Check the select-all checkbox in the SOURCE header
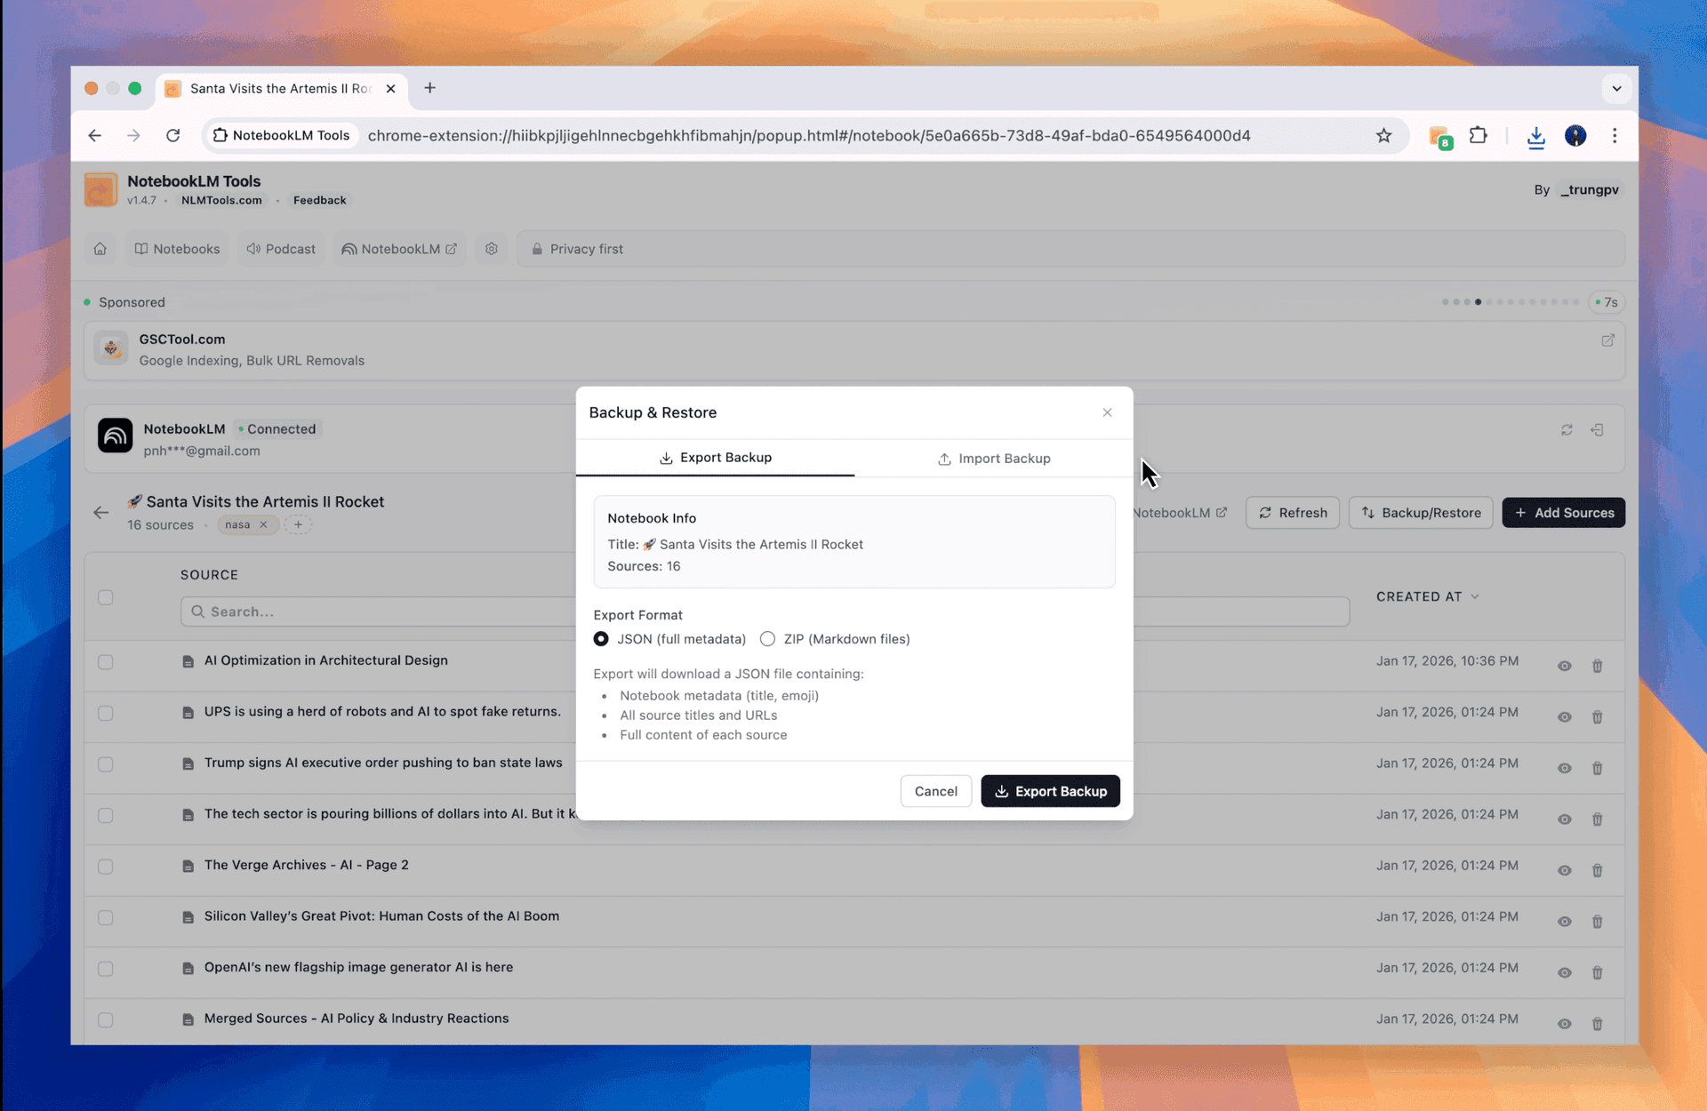This screenshot has height=1111, width=1707. click(105, 598)
